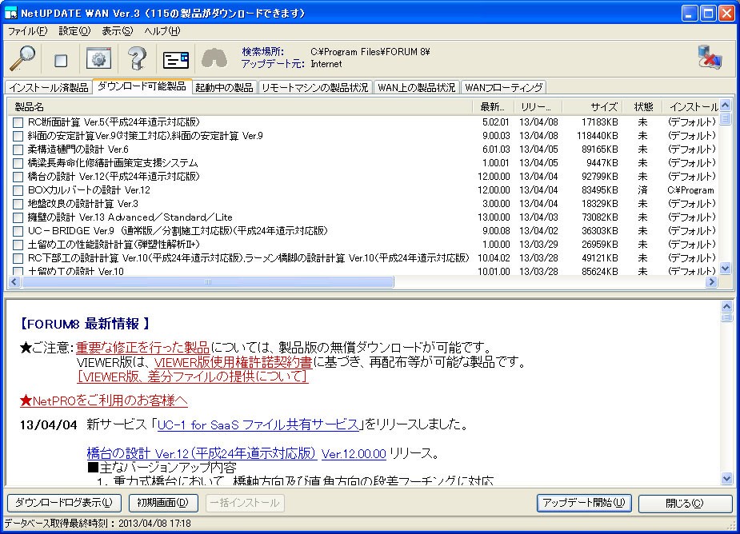Click the 10.04.02 version cell
Screen dimensions: 740x534
[x=494, y=258]
